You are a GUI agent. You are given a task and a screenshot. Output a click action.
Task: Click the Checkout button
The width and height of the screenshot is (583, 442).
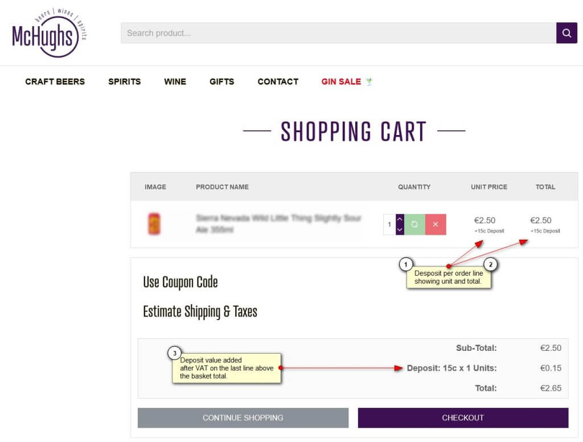(x=463, y=418)
